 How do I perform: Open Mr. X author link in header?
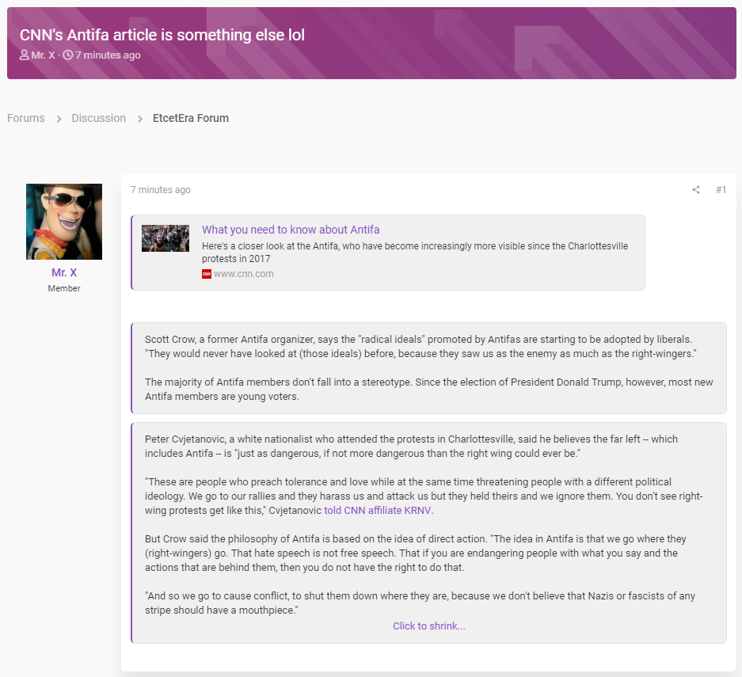(x=43, y=55)
